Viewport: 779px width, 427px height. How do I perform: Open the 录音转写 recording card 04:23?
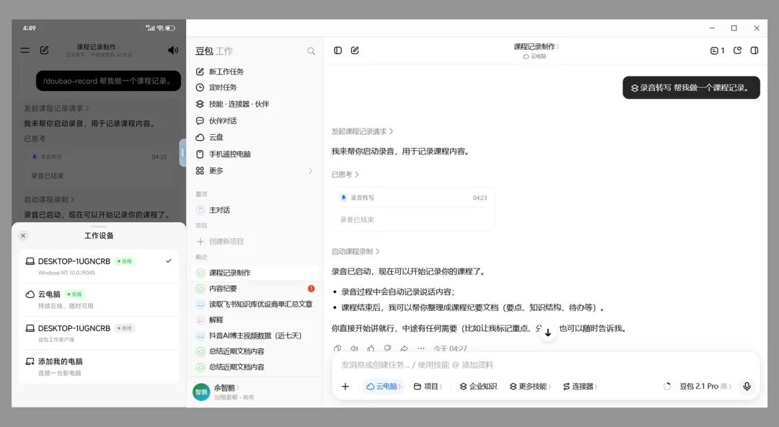[x=413, y=209]
